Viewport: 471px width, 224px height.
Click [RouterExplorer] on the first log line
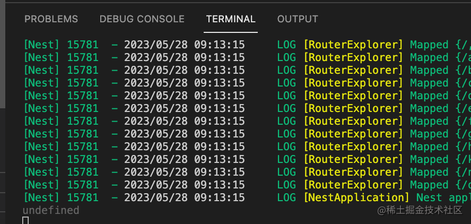(x=353, y=45)
